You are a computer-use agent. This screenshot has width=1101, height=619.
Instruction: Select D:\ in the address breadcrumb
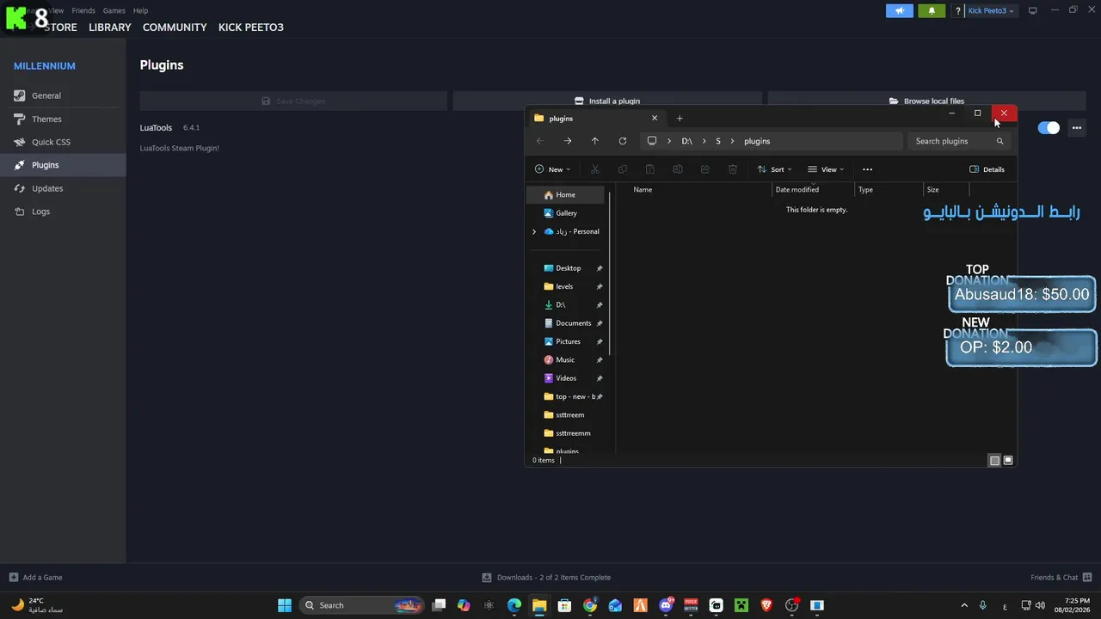click(x=686, y=141)
